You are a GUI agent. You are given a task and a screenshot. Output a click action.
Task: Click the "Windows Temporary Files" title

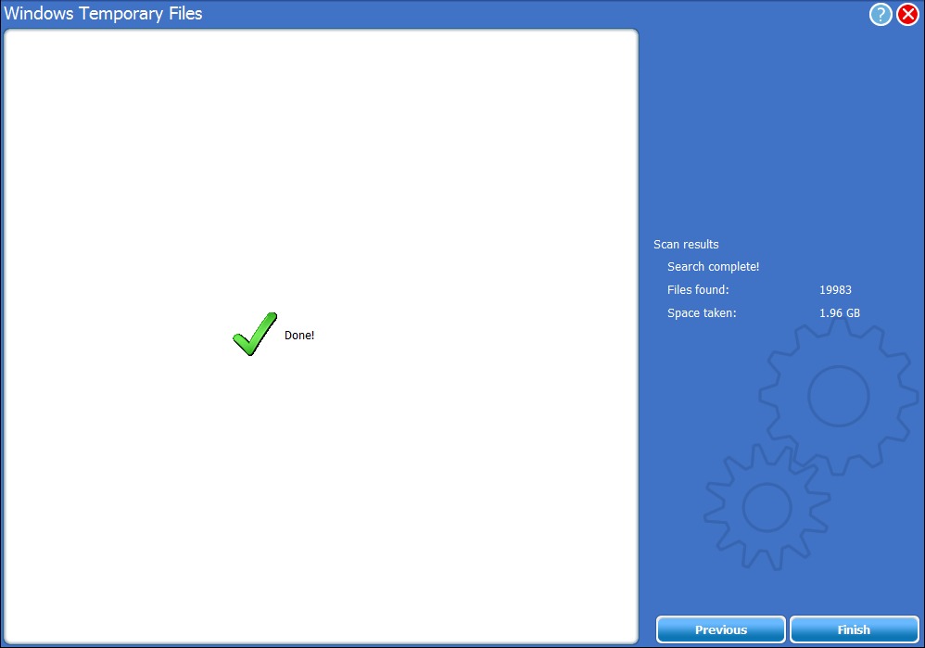(x=103, y=14)
